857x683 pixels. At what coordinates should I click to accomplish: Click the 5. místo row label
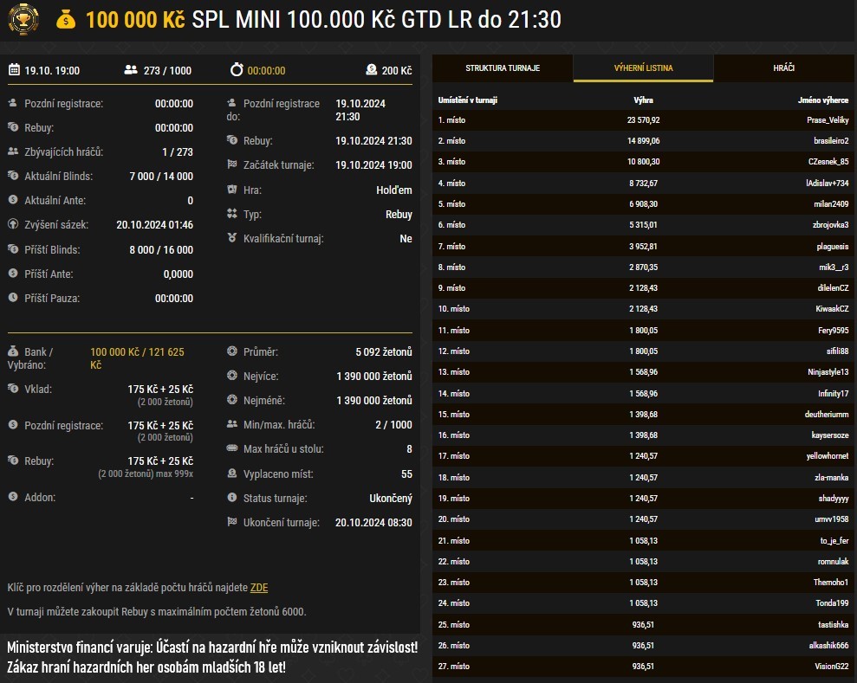tap(451, 203)
